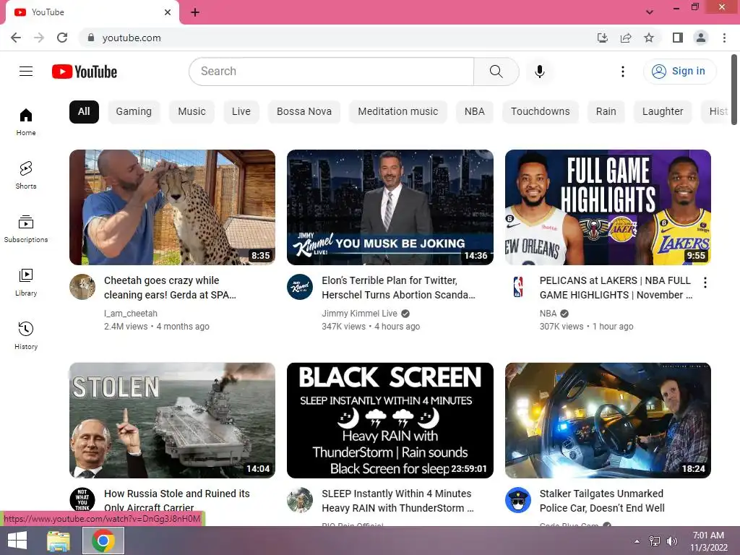
Task: Play the Black Screen rain thumbnail
Action: pos(390,421)
